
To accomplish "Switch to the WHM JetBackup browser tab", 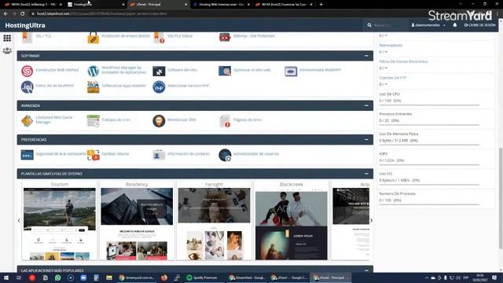I will click(32, 5).
